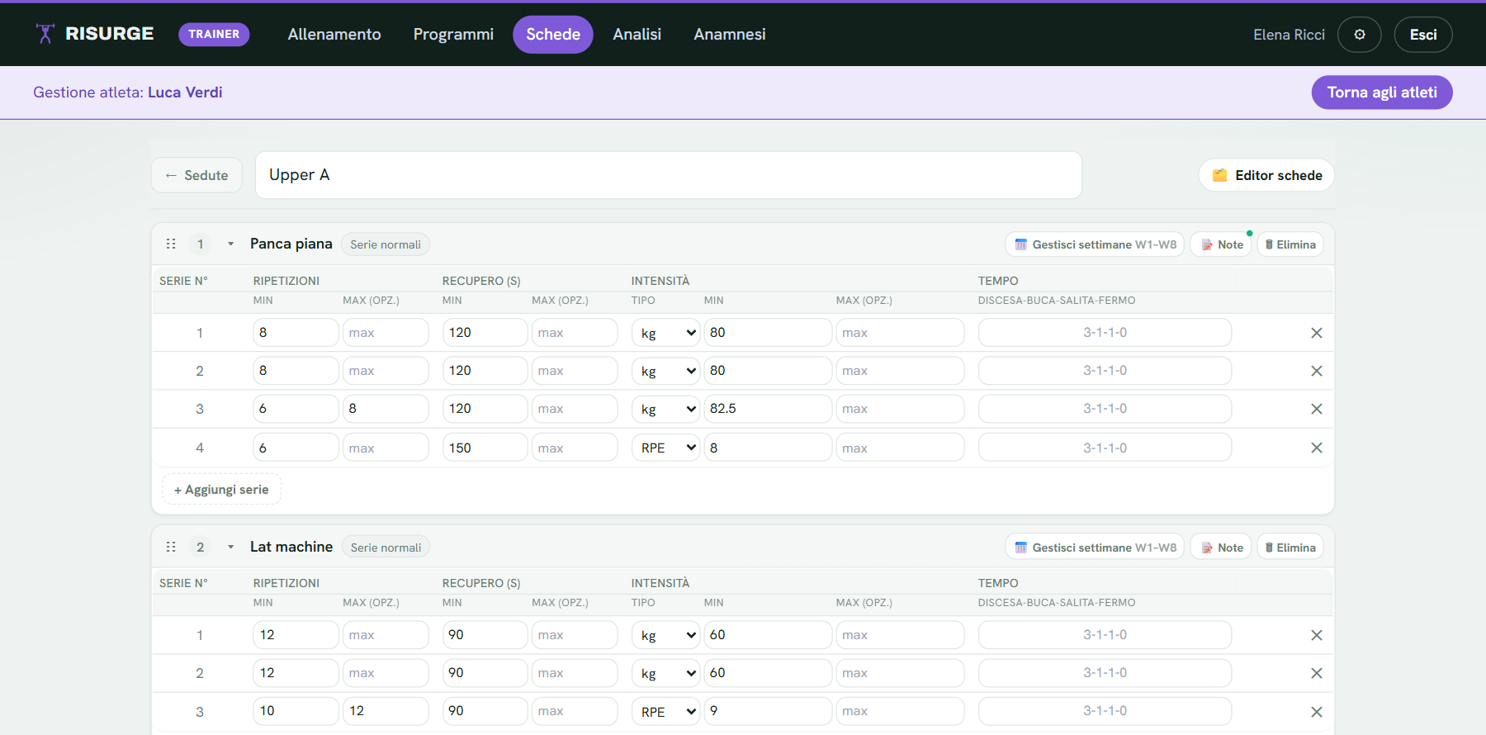Viewport: 1486px width, 735px height.
Task: Click the RISURGE logo icon
Action: 45,34
